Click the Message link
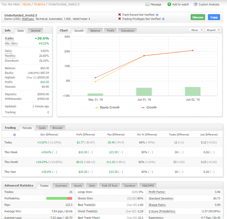Viewport: 227px width, 219px height. [156, 4]
